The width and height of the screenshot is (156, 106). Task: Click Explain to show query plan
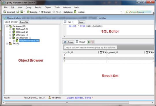[x=46, y=12]
